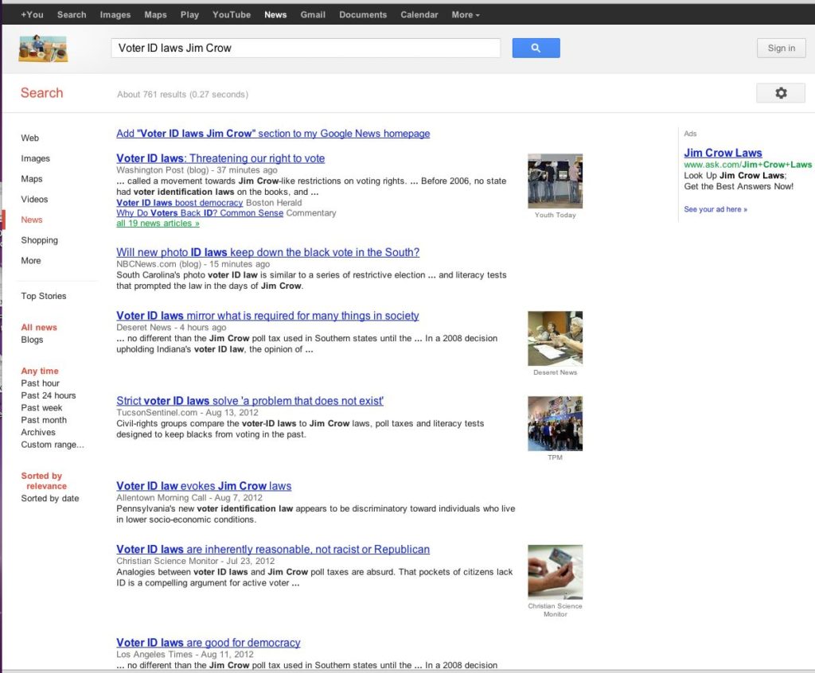The height and width of the screenshot is (673, 815).
Task: Open Play in the top bar
Action: [x=189, y=14]
